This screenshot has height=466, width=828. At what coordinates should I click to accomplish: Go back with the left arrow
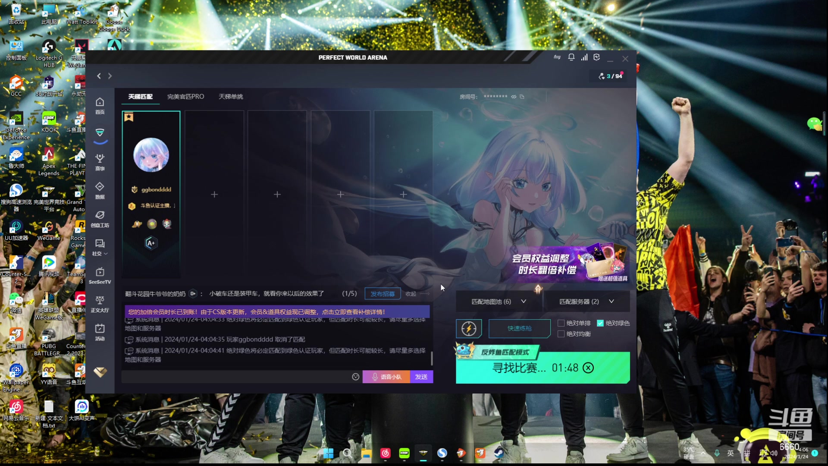click(x=99, y=76)
